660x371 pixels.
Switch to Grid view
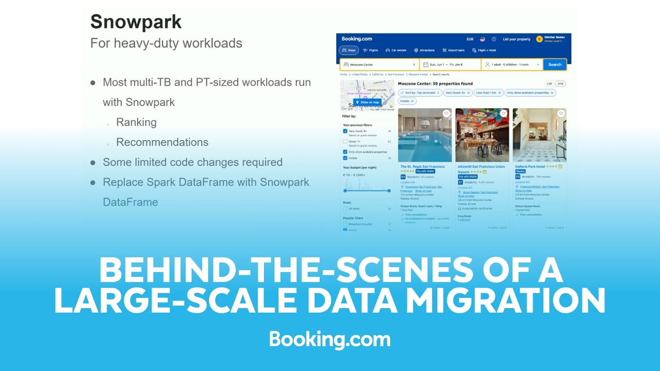tap(560, 83)
